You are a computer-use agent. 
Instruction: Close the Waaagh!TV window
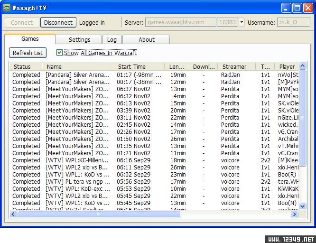pos(308,8)
